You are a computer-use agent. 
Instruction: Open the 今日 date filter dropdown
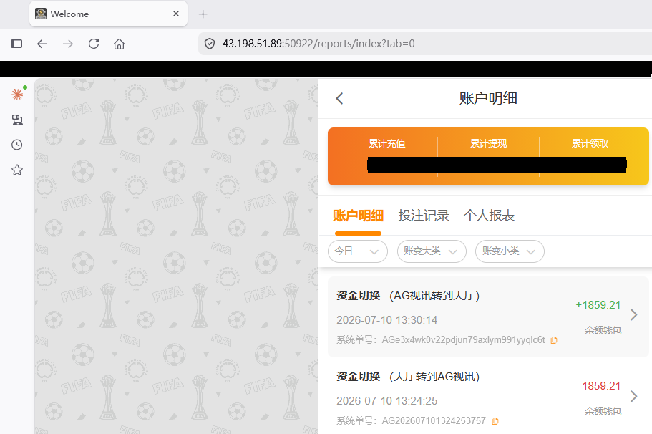tap(358, 251)
